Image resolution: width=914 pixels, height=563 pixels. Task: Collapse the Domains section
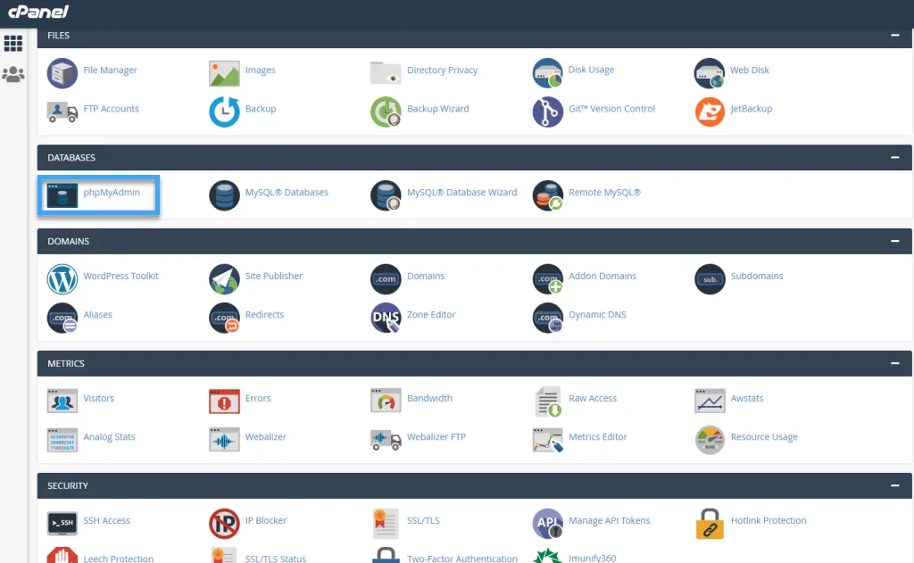point(894,241)
